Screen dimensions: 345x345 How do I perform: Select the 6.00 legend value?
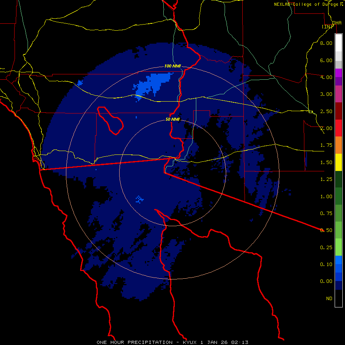[326, 60]
